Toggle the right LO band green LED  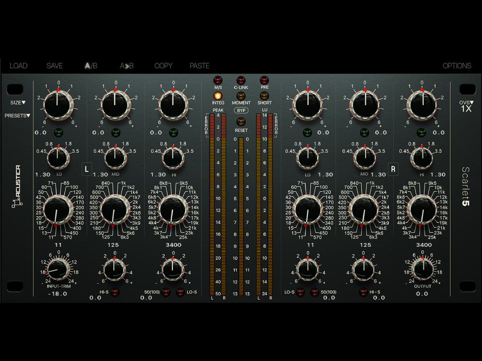(307, 133)
